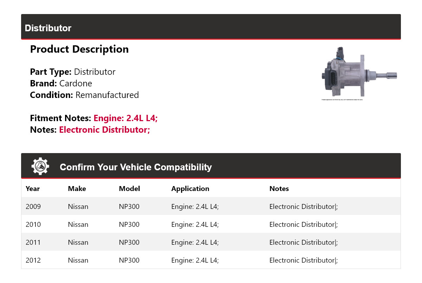Screen dimensions: 422x283
Task: Click the Brand "Cardone" text
Action: click(76, 84)
